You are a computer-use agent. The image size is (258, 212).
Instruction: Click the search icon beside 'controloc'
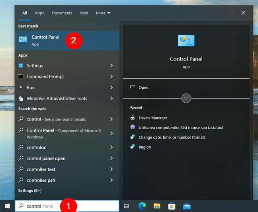(21, 147)
